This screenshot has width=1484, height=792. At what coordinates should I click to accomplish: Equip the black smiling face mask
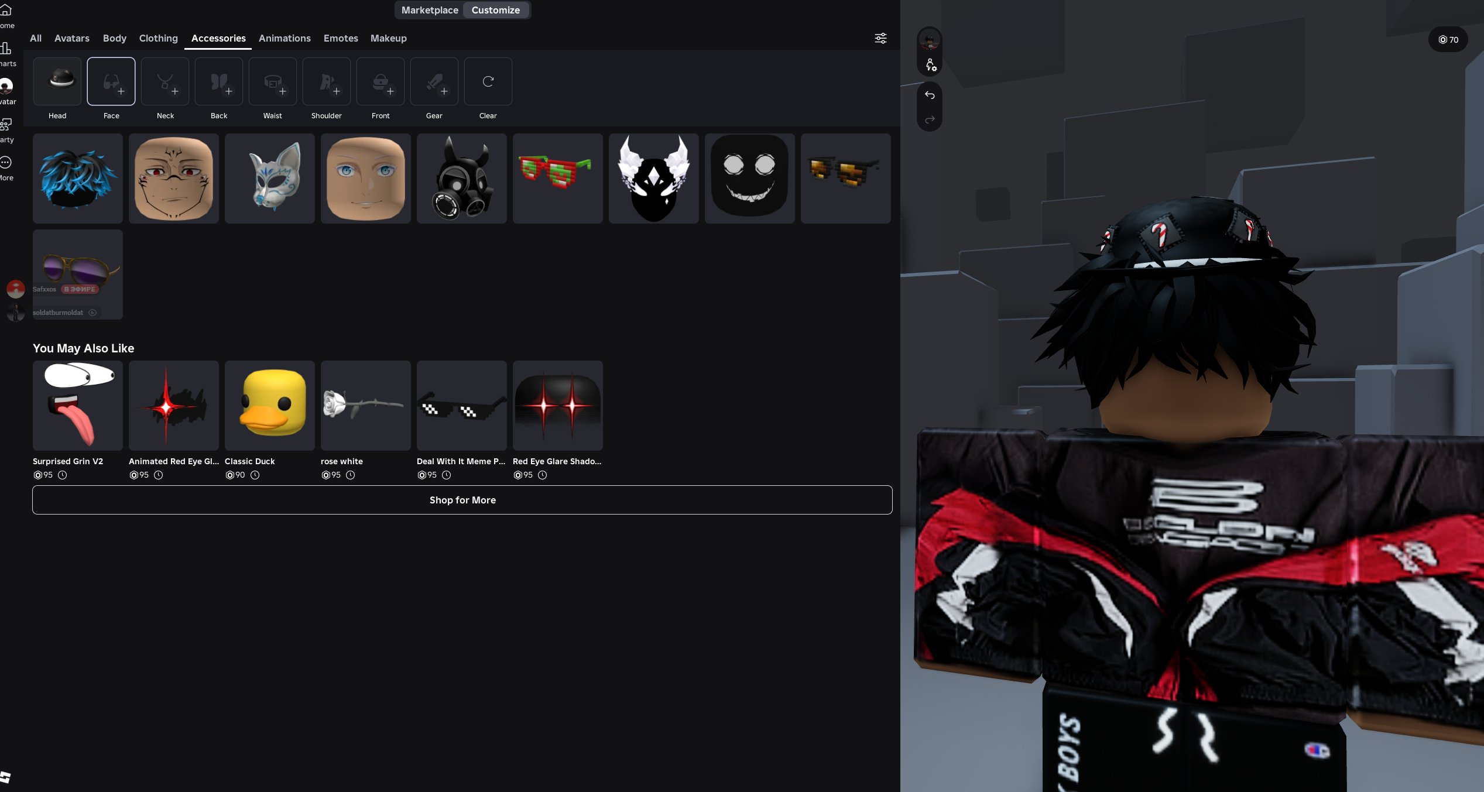(x=750, y=179)
